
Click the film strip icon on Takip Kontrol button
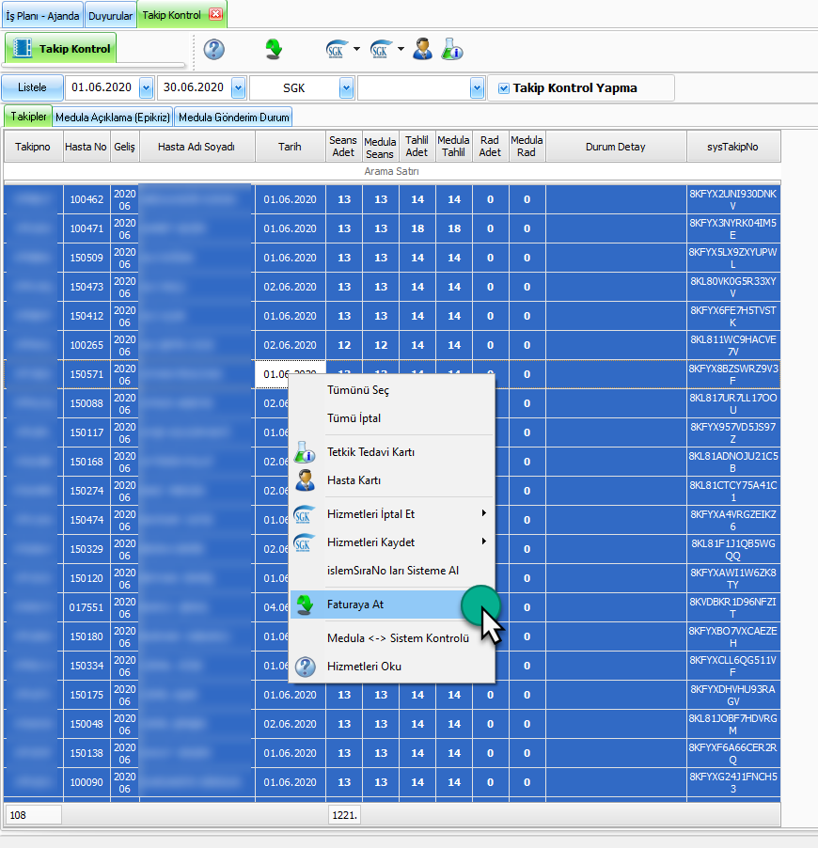(23, 48)
